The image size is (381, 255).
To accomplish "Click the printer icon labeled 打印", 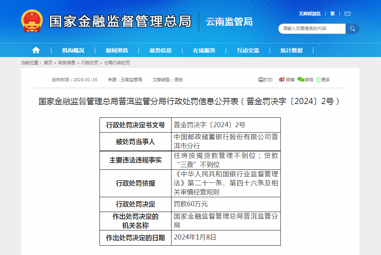I will 261,79.
